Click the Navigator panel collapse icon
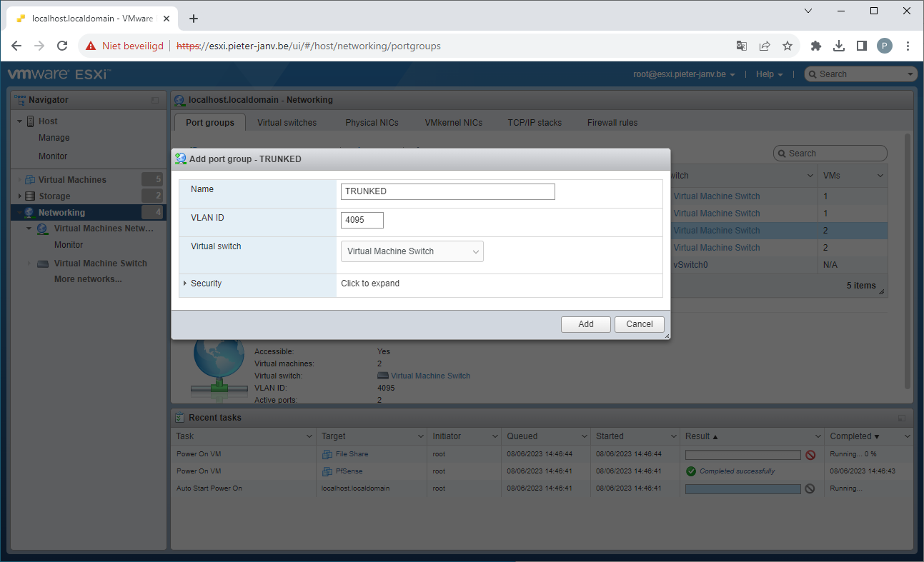 (x=155, y=101)
